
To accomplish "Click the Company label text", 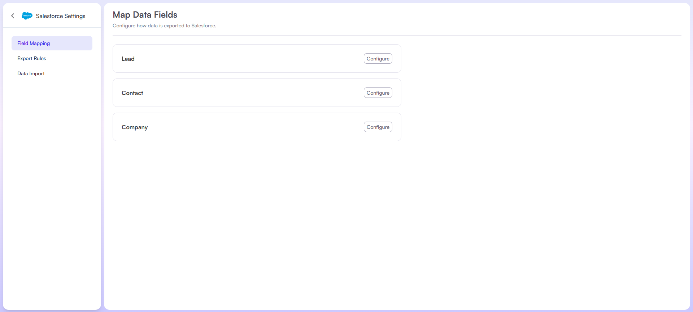I will coord(135,127).
